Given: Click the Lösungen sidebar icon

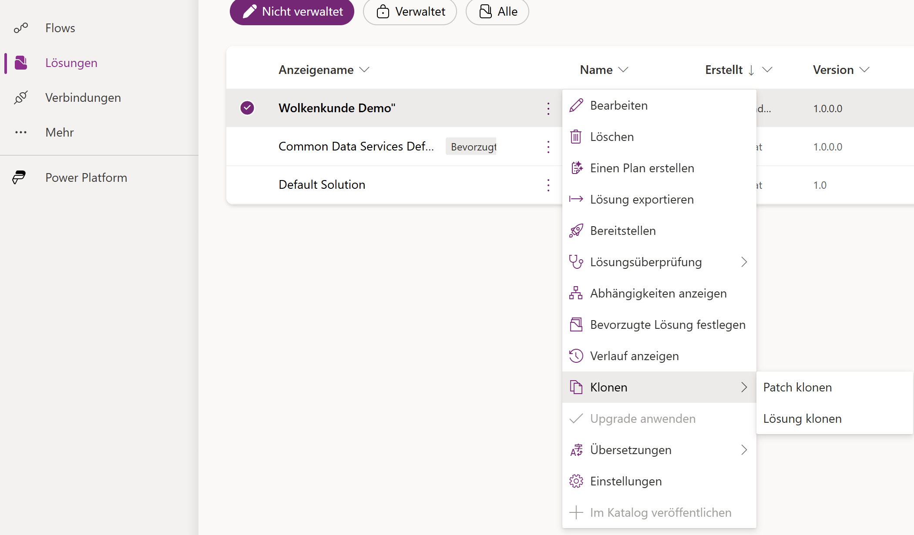Looking at the screenshot, I should pyautogui.click(x=21, y=63).
